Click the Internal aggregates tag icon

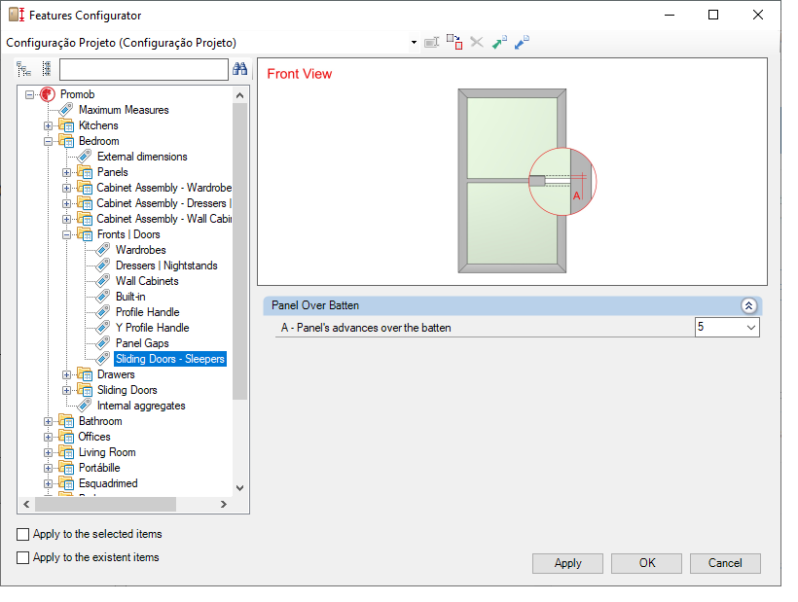pos(85,406)
